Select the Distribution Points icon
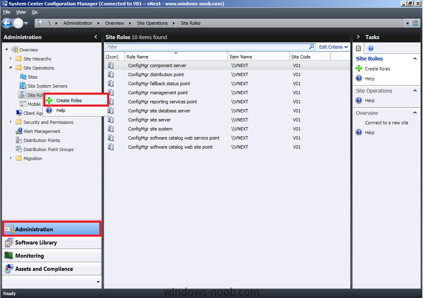This screenshot has width=423, height=298. (19, 140)
